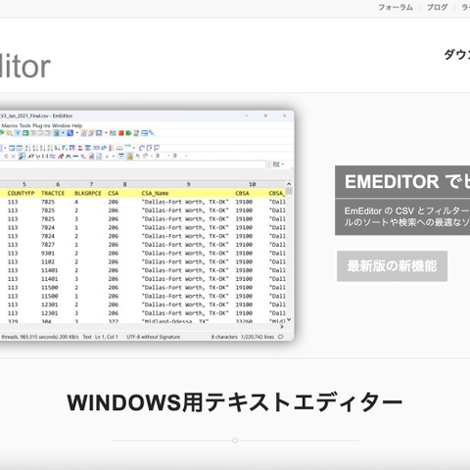Click the EmEditor logo text
Screen dimensions: 470x470
(x=24, y=67)
